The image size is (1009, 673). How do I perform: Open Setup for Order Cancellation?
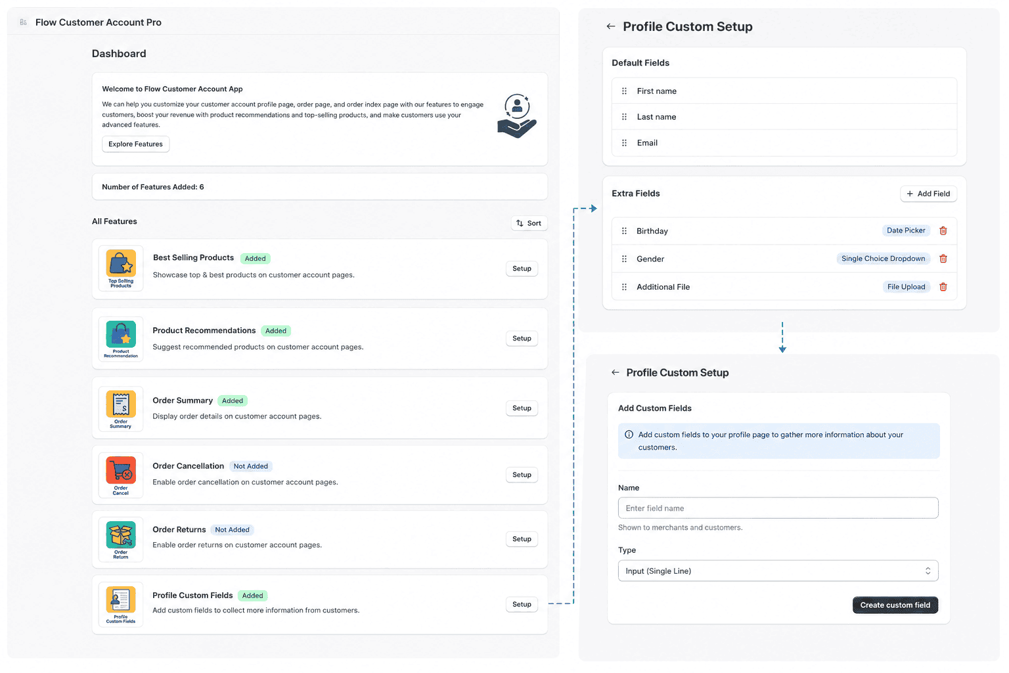click(x=522, y=475)
